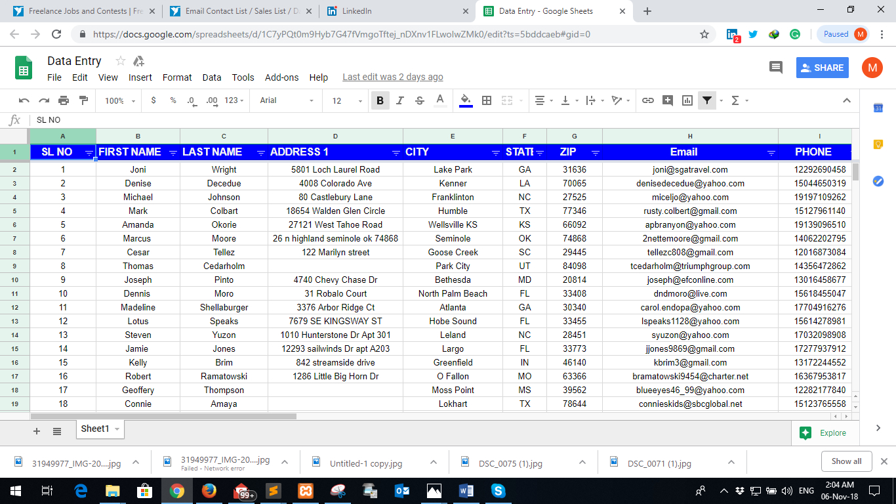Click 'Last edit was 2 days ago' link

(x=392, y=77)
